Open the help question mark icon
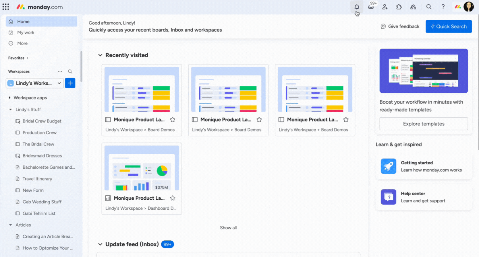 tap(443, 7)
